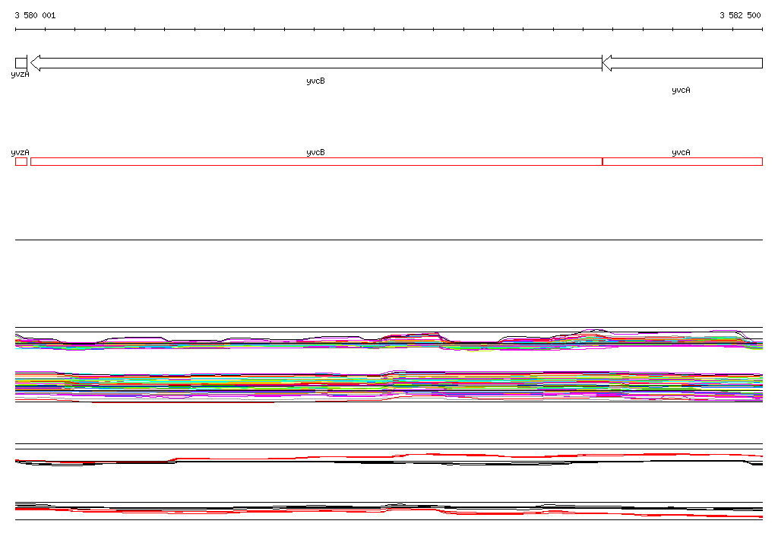Click the start coordinate label 3 580 001
This screenshot has width=778, height=543.
(35, 15)
